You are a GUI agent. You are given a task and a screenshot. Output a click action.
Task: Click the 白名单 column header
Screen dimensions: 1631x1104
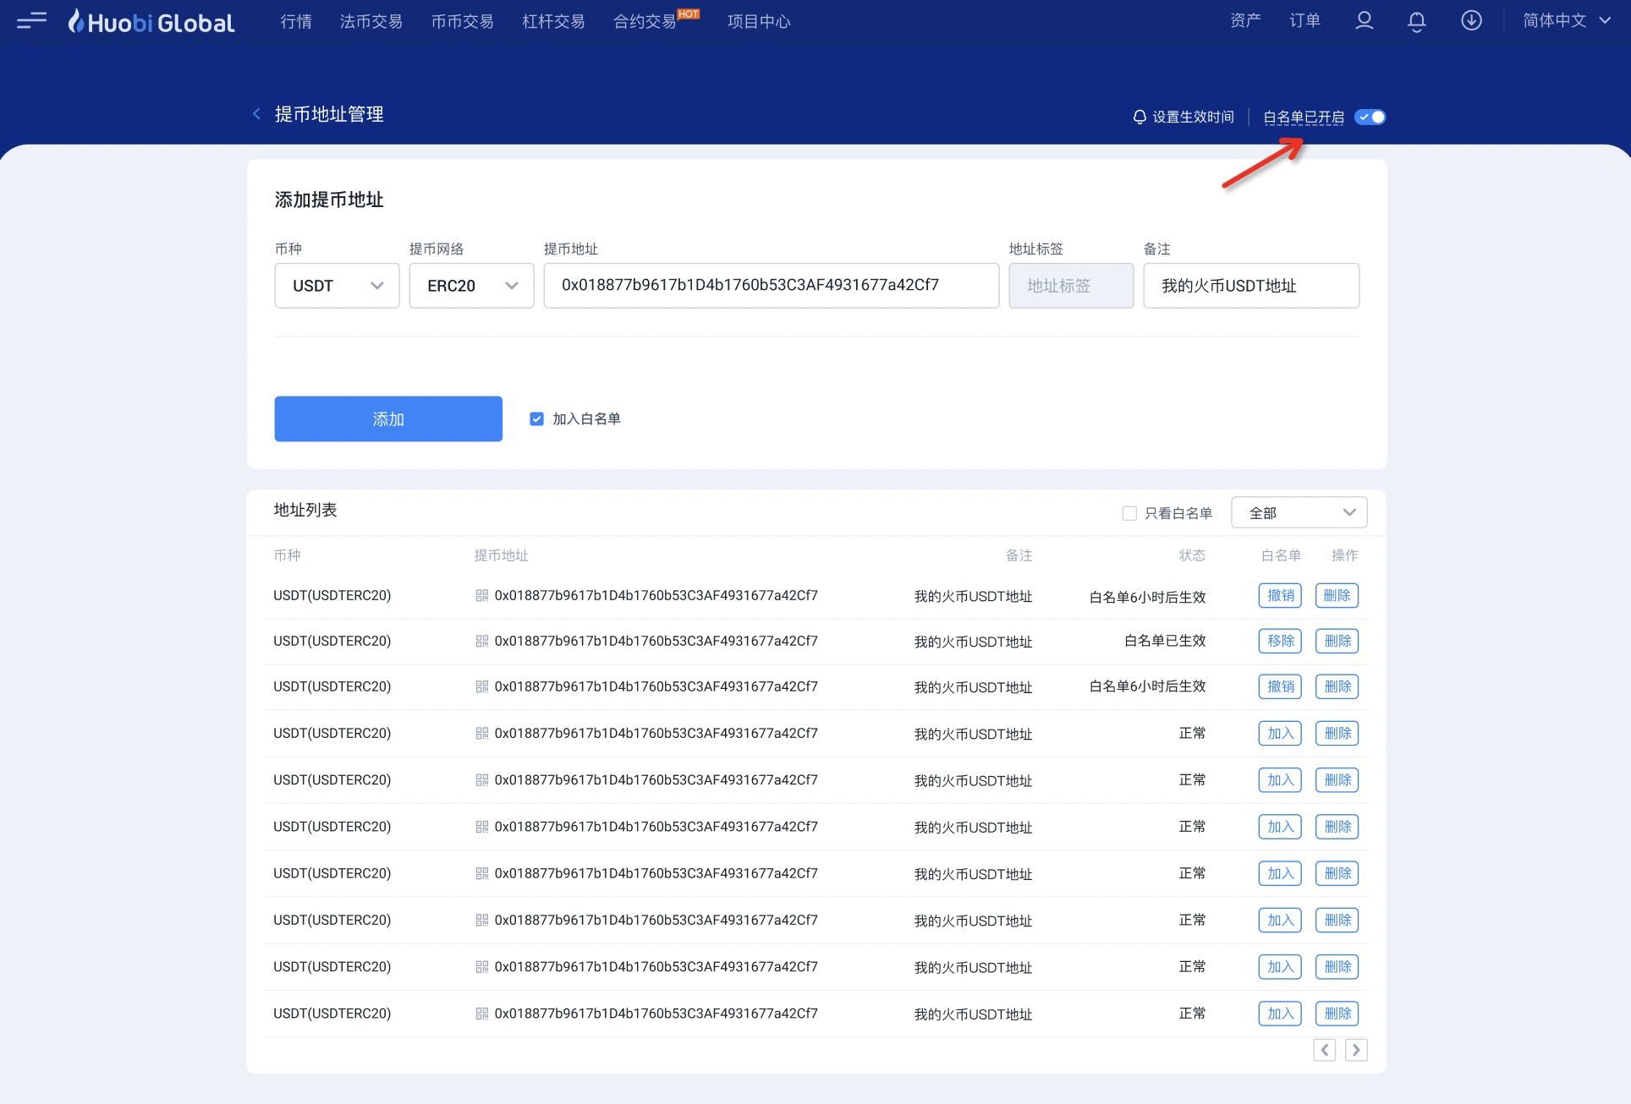point(1281,555)
